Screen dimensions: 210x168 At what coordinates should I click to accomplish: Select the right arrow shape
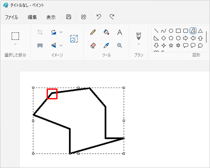(x=186, y=38)
